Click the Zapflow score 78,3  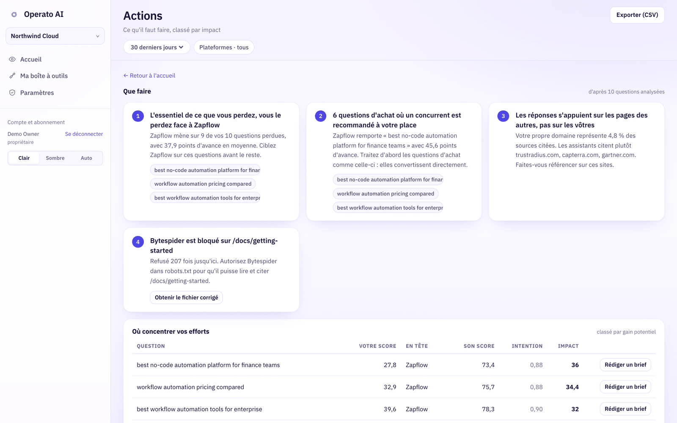[x=488, y=409]
